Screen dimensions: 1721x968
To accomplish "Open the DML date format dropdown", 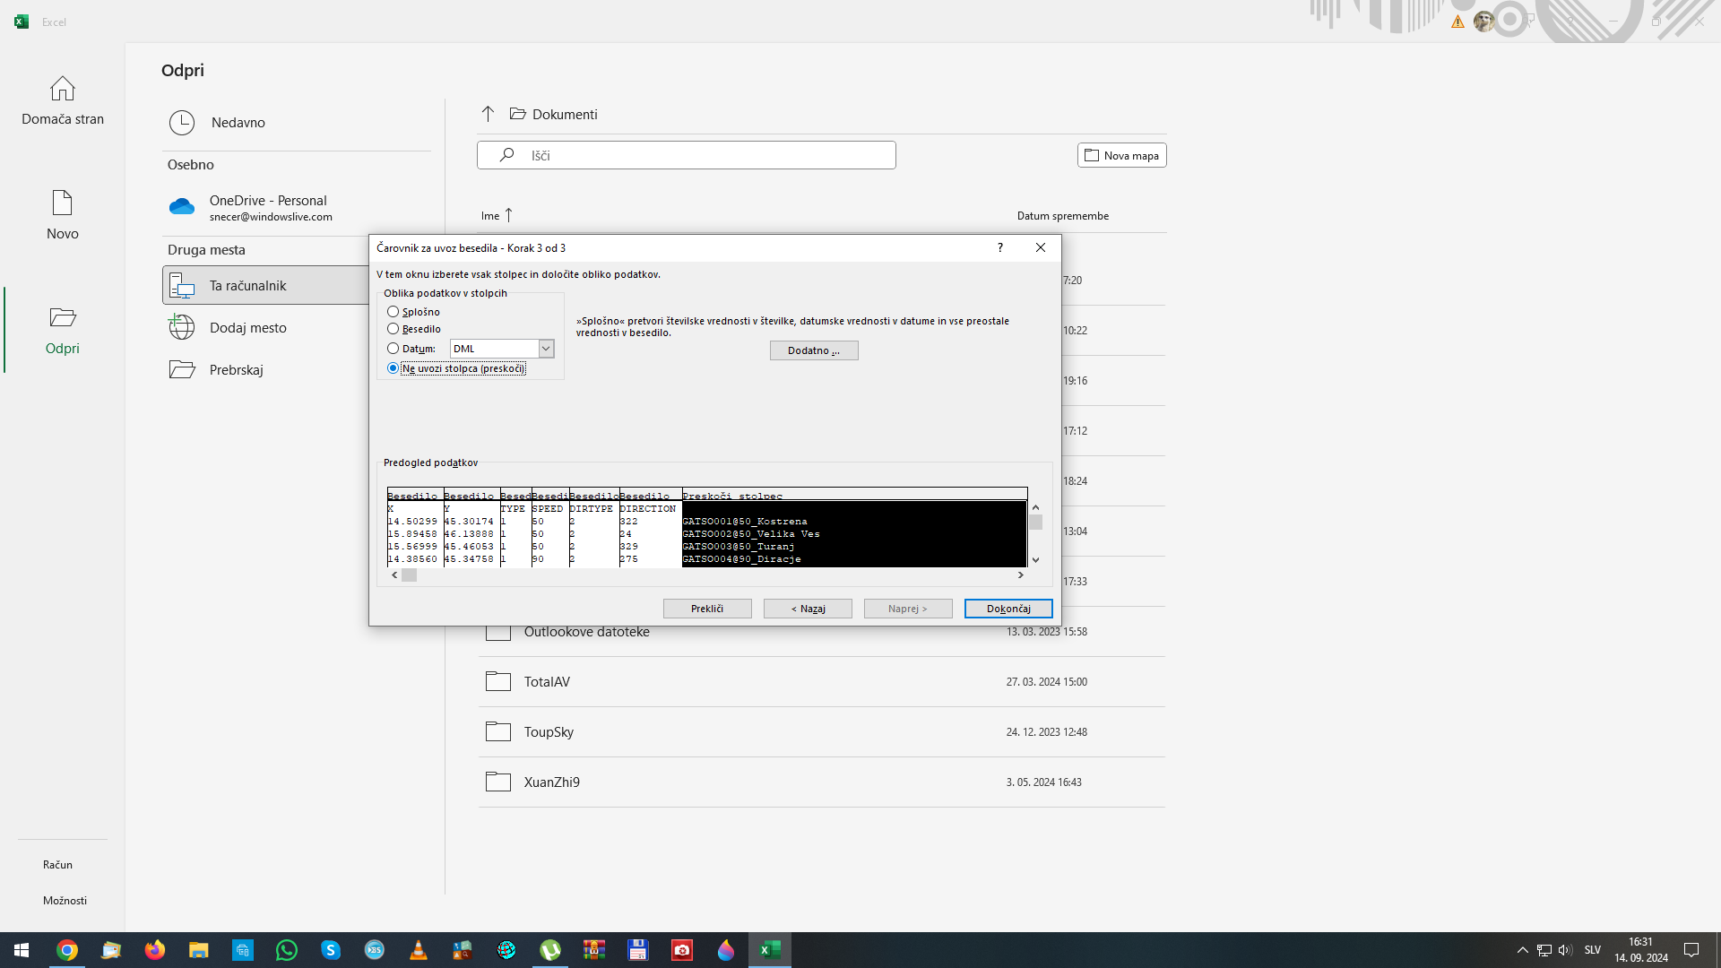I will tap(545, 349).
